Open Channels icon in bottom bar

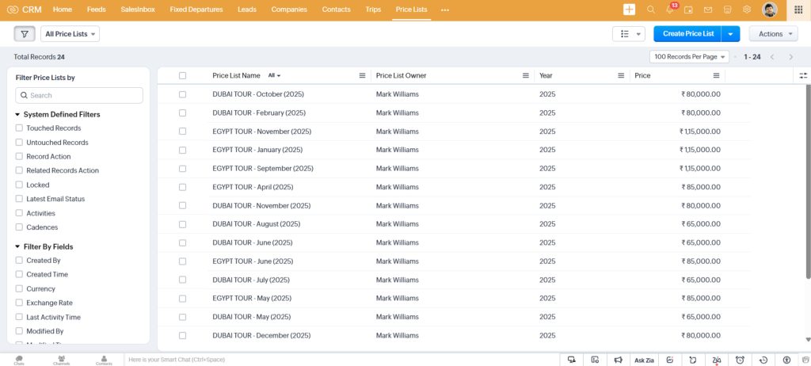click(62, 360)
